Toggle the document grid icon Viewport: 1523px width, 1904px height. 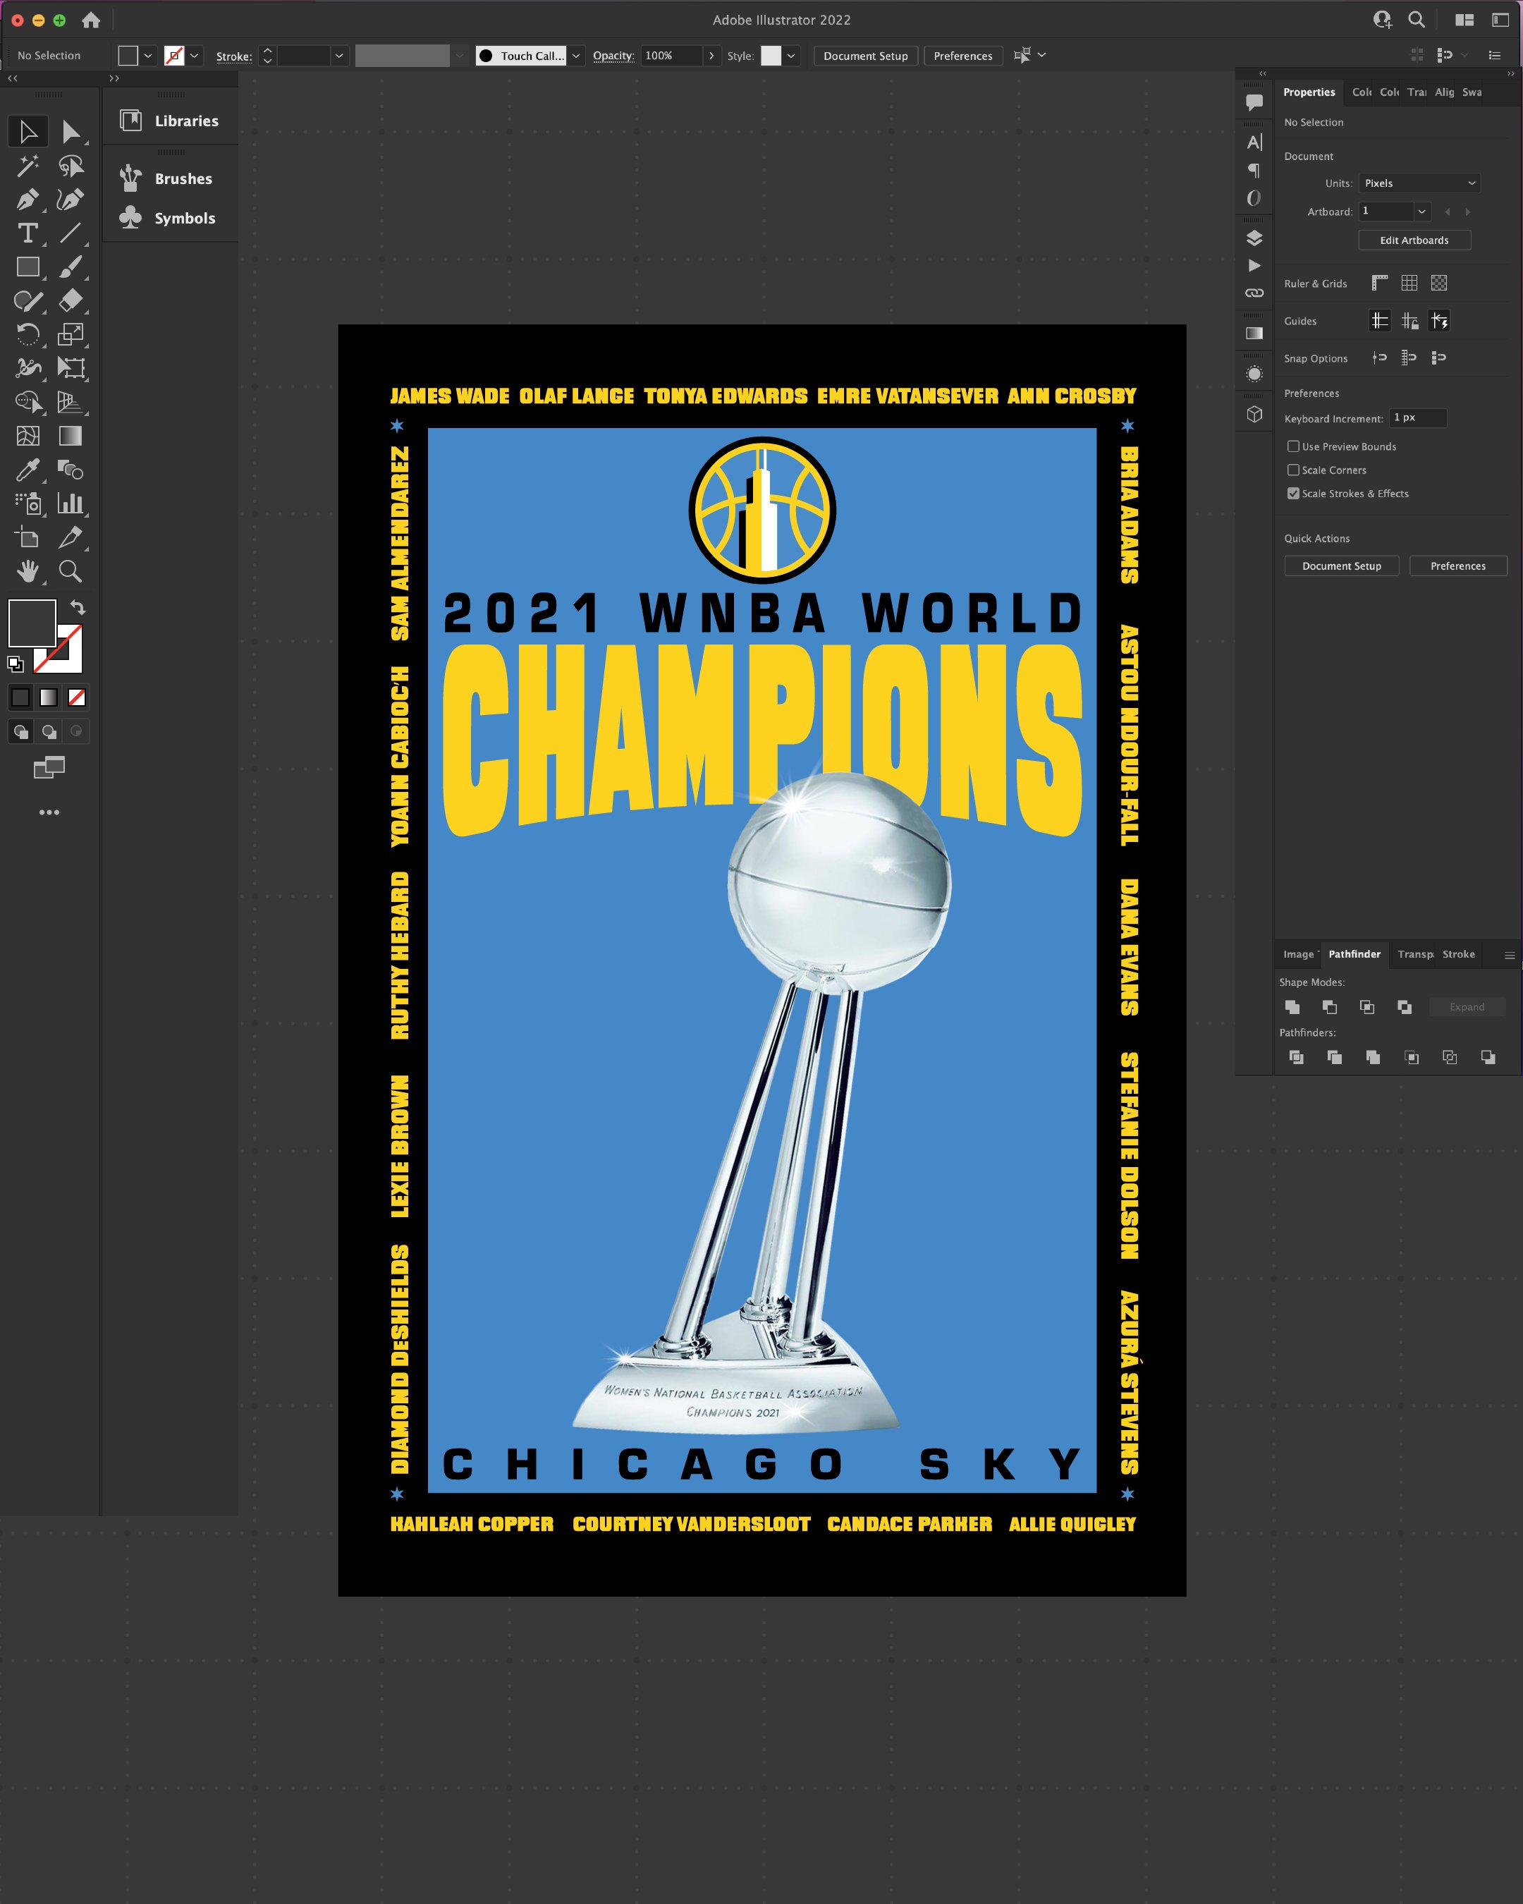coord(1410,283)
